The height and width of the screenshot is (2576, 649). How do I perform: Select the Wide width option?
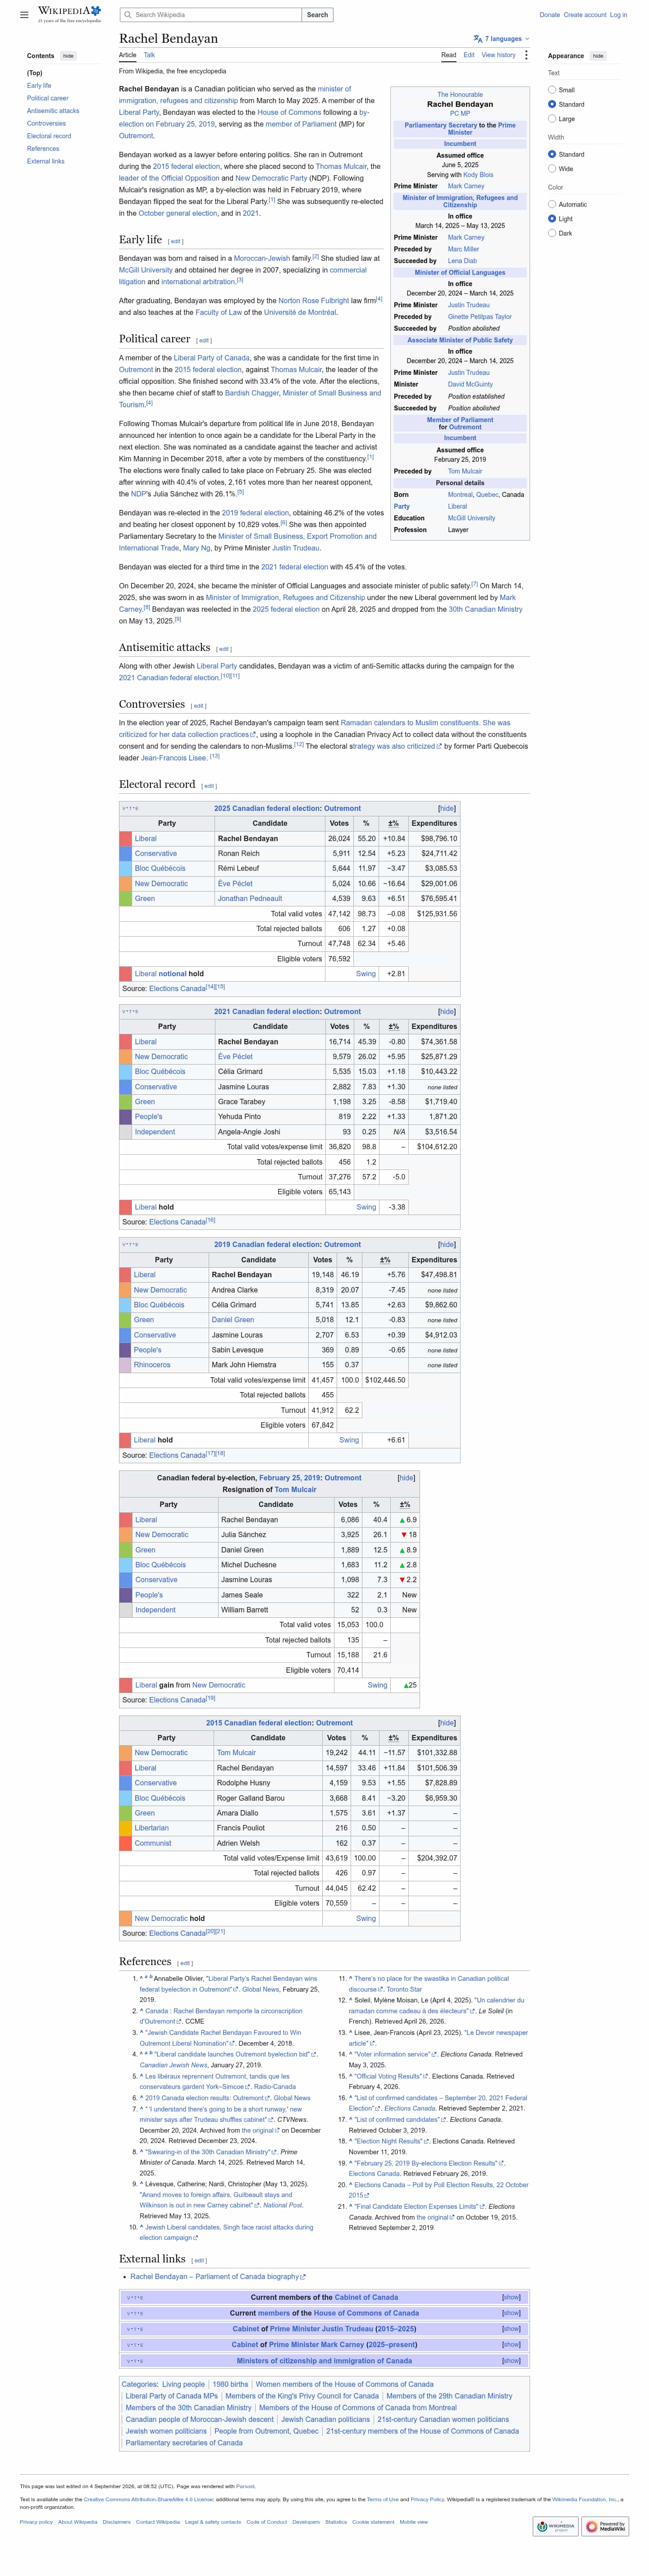click(552, 168)
